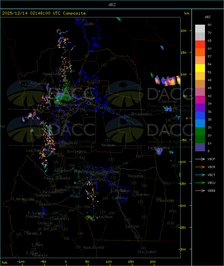Click the 'Bardas_B' place label
The width and height of the screenshot is (224, 266).
(34, 233)
